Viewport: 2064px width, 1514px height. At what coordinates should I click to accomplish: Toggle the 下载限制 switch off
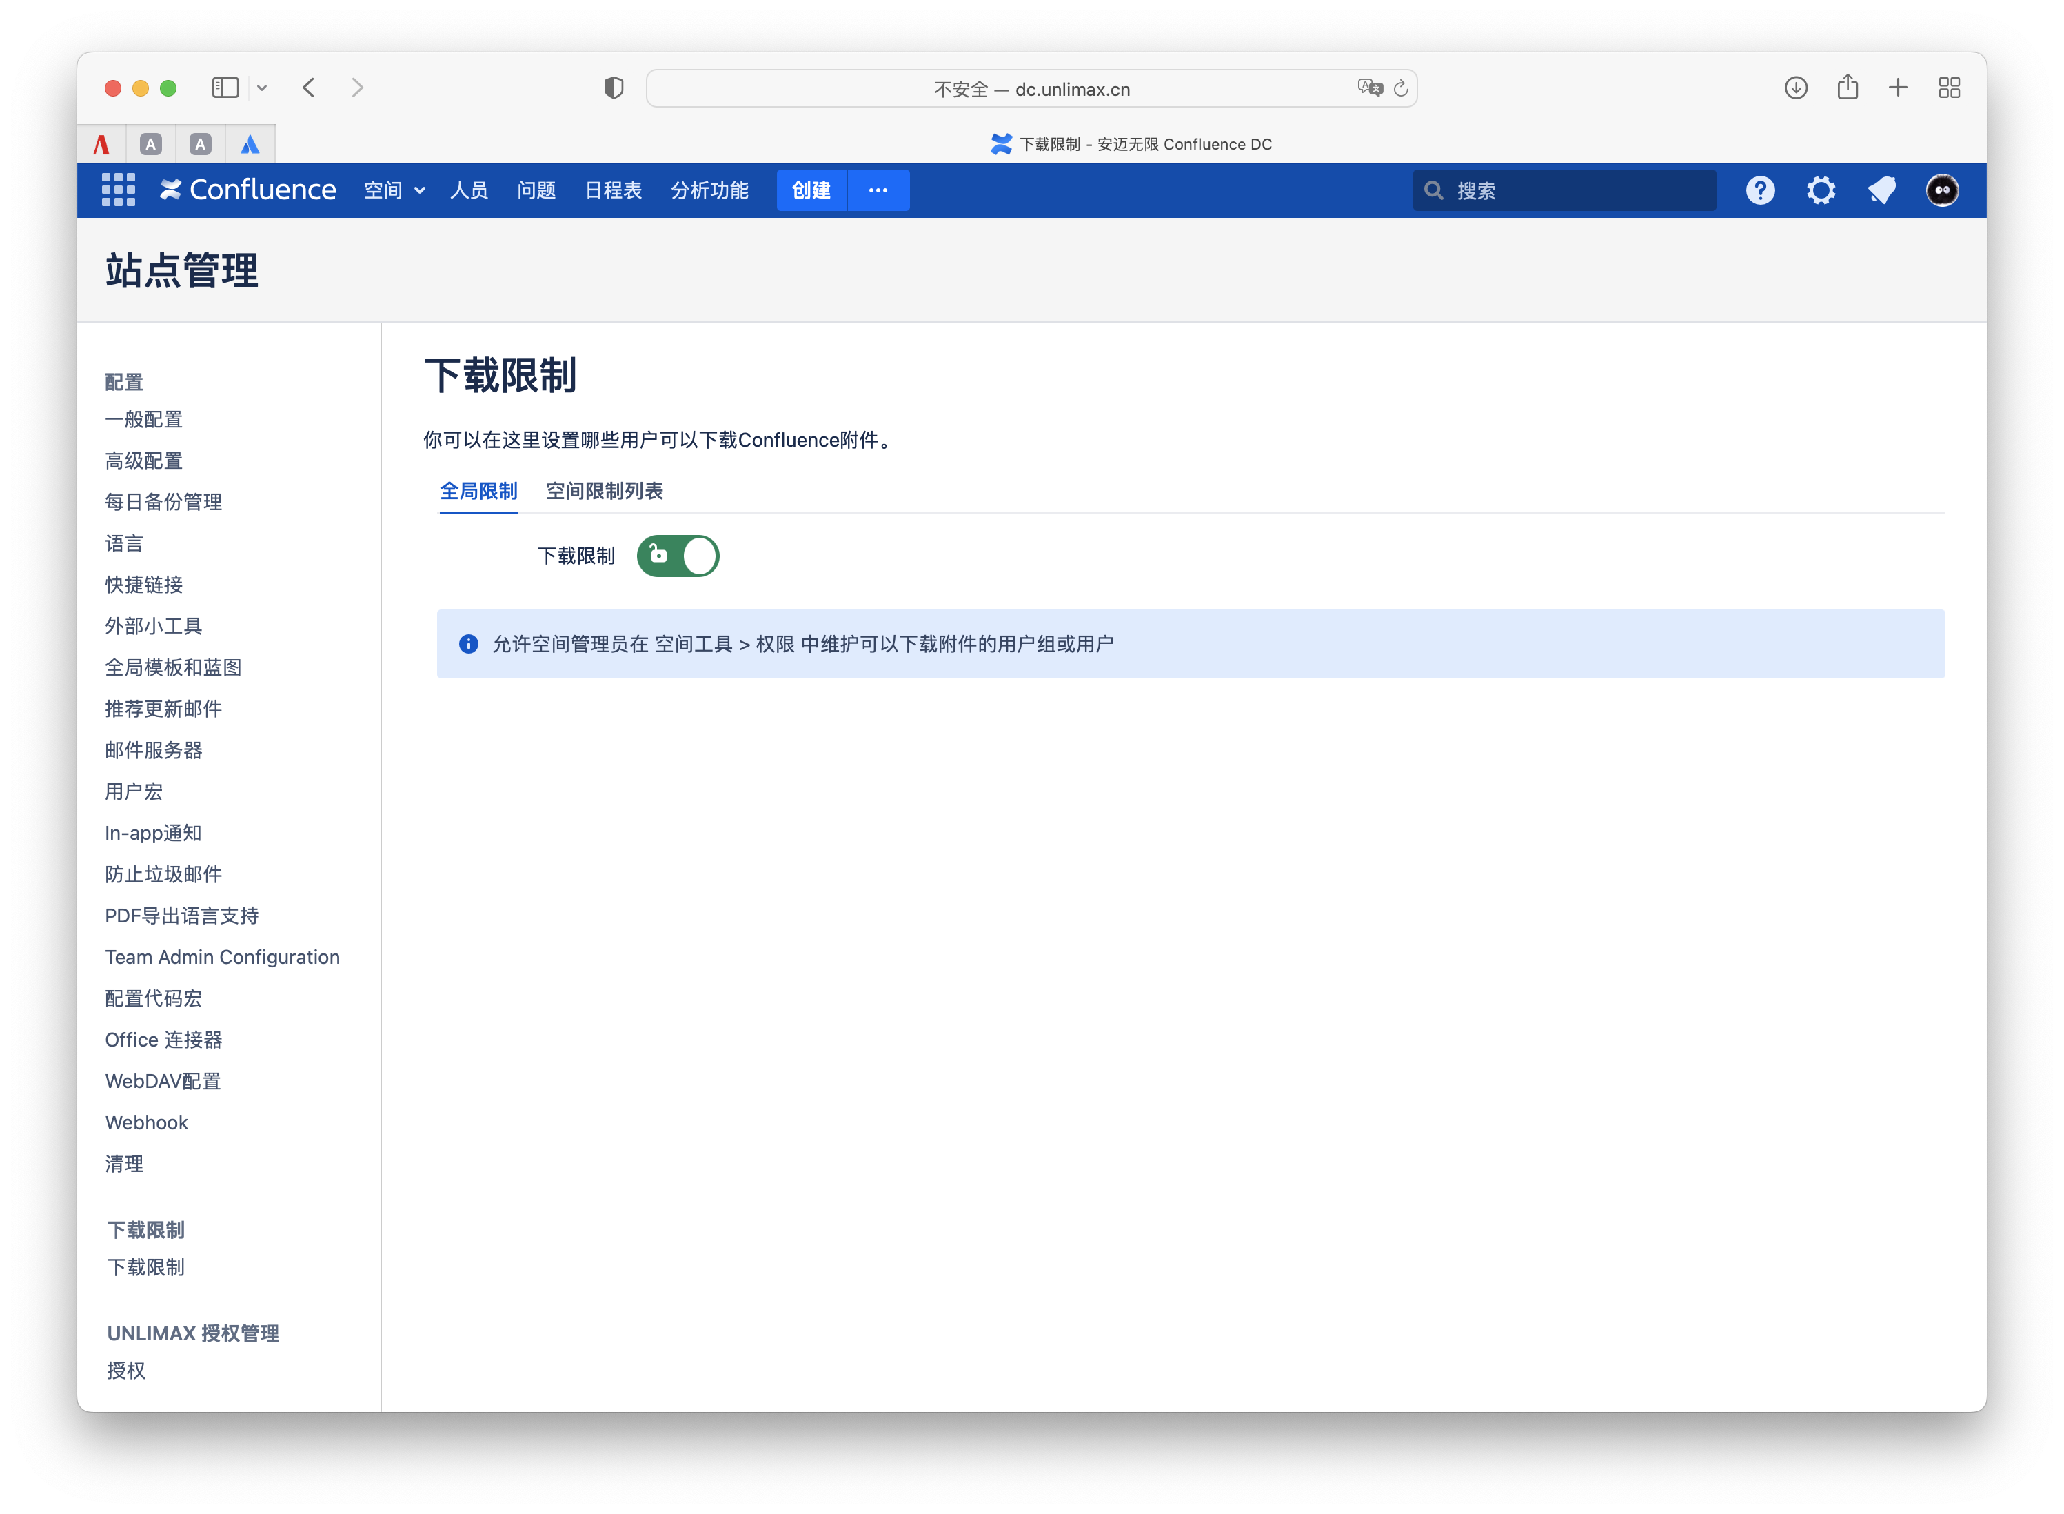(677, 556)
